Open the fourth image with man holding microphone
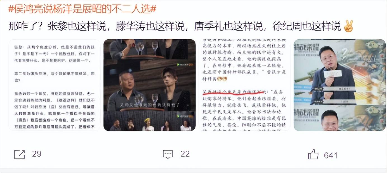The height and width of the screenshot is (173, 387). pos(340,85)
